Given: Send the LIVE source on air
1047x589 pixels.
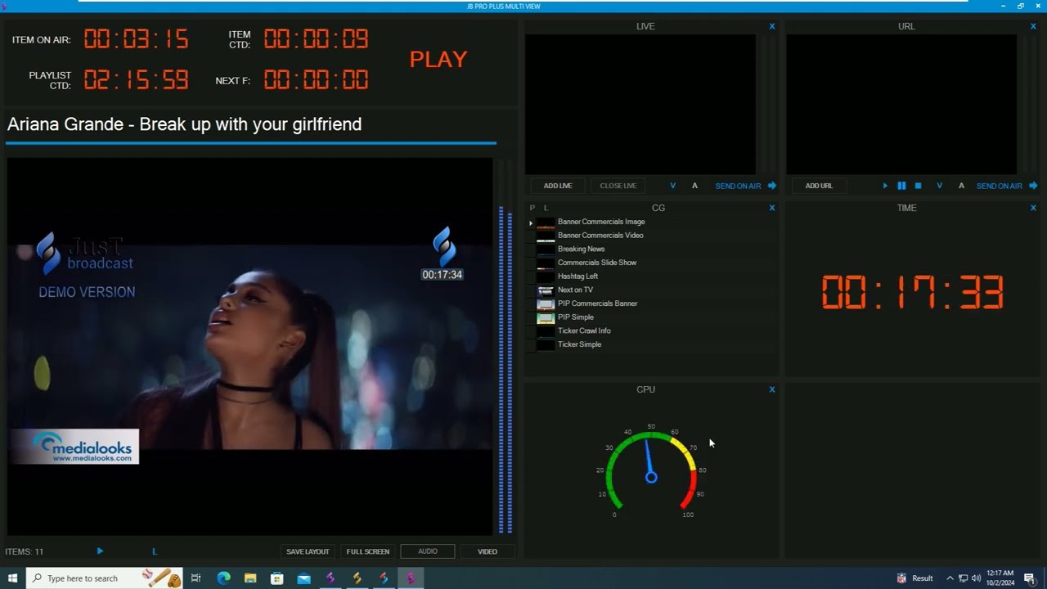Looking at the screenshot, I should 745,186.
